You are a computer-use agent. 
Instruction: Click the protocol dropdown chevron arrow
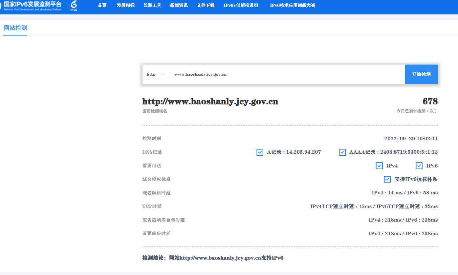[x=163, y=75]
